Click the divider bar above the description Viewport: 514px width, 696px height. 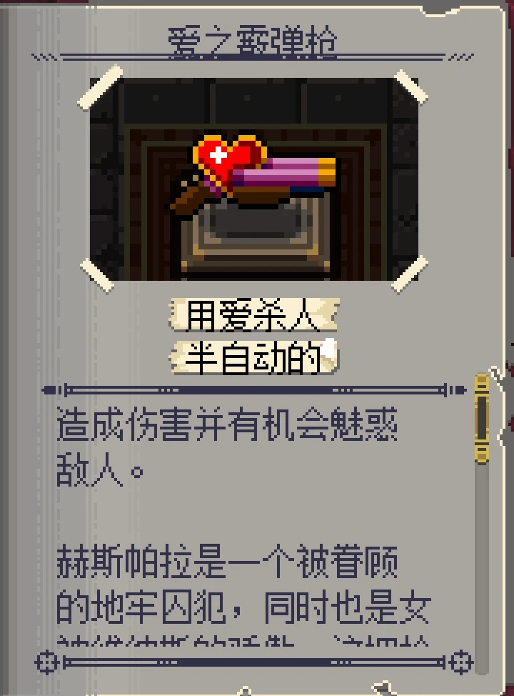254,390
